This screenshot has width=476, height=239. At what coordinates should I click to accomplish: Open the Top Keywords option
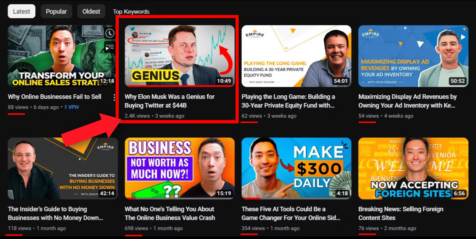131,12
